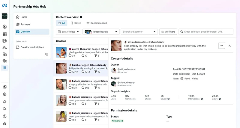Collapse the side navigation panel icon
This screenshot has height=128, width=240.
point(46,55)
